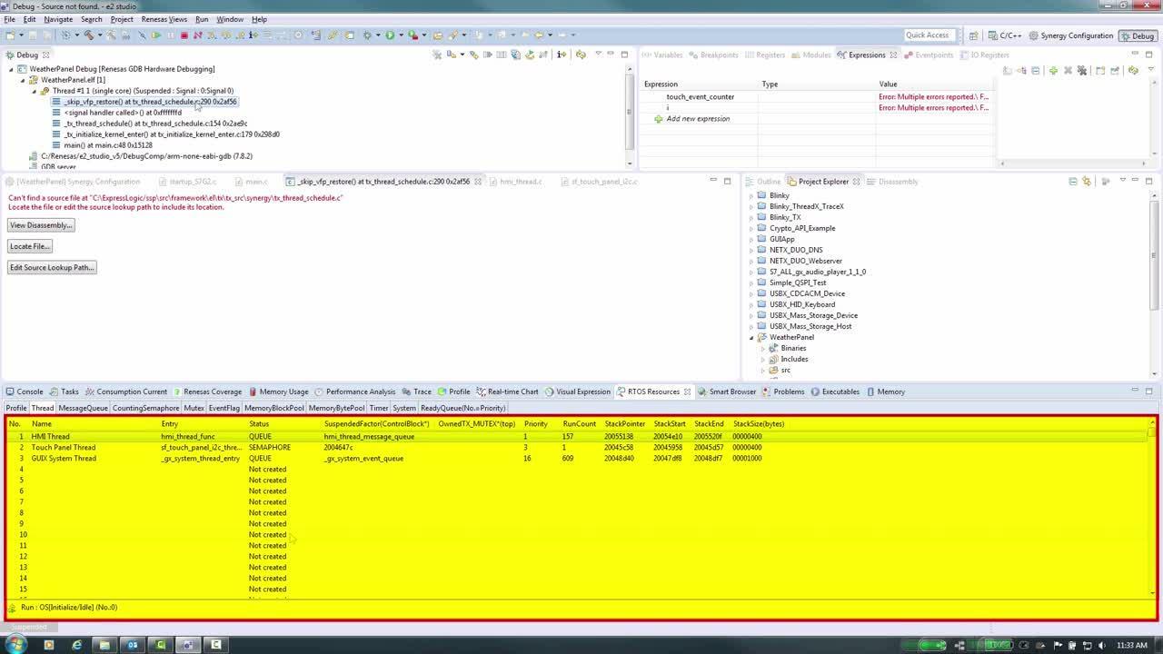Open Memory Usage tab

[x=279, y=391]
